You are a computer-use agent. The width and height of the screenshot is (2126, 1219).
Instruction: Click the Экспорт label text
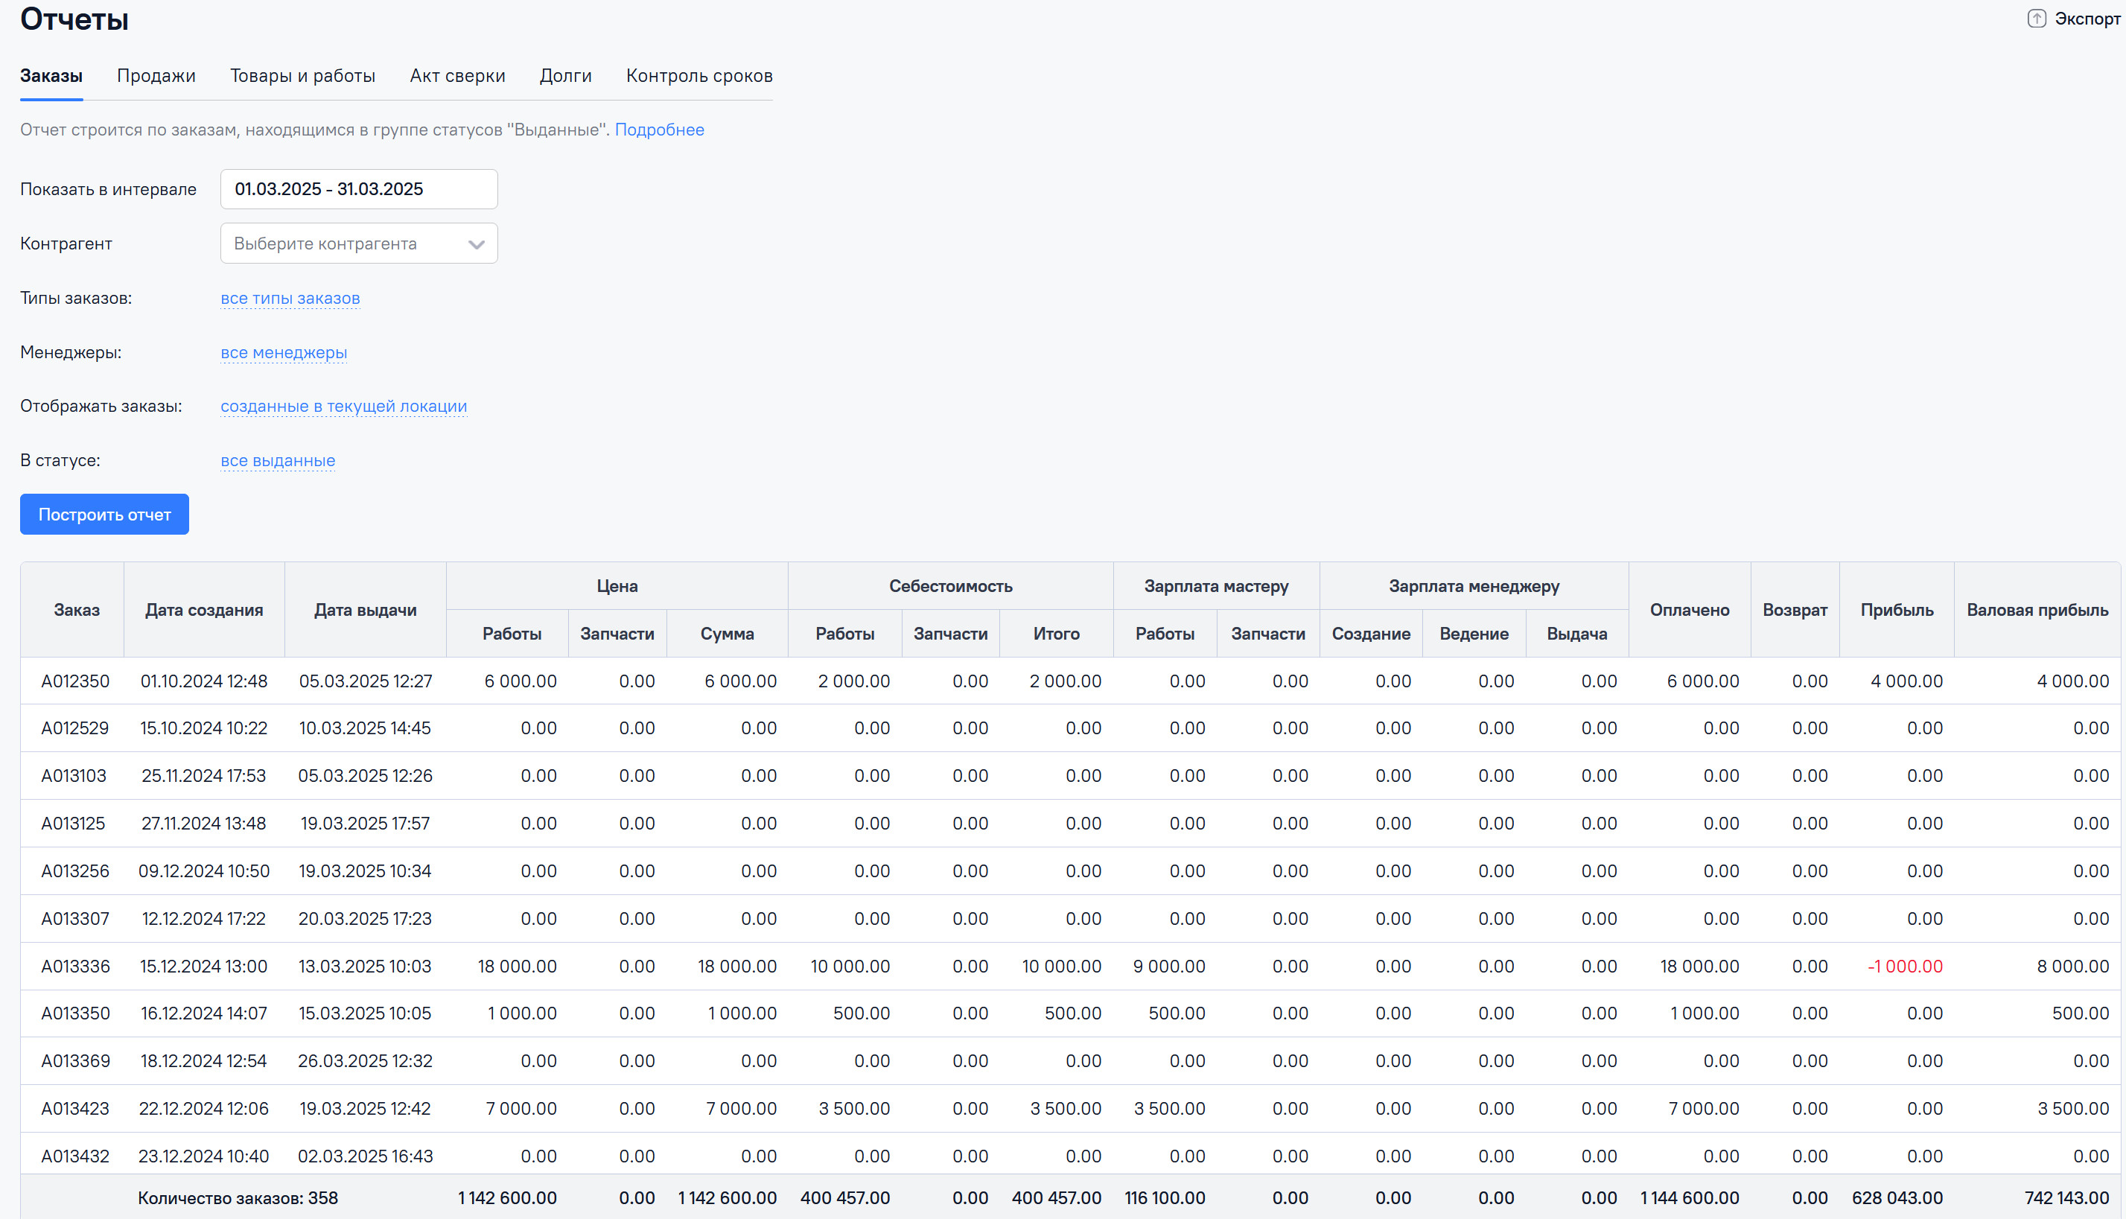[2087, 19]
